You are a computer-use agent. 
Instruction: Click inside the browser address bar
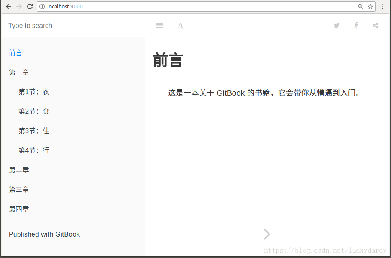coord(153,7)
